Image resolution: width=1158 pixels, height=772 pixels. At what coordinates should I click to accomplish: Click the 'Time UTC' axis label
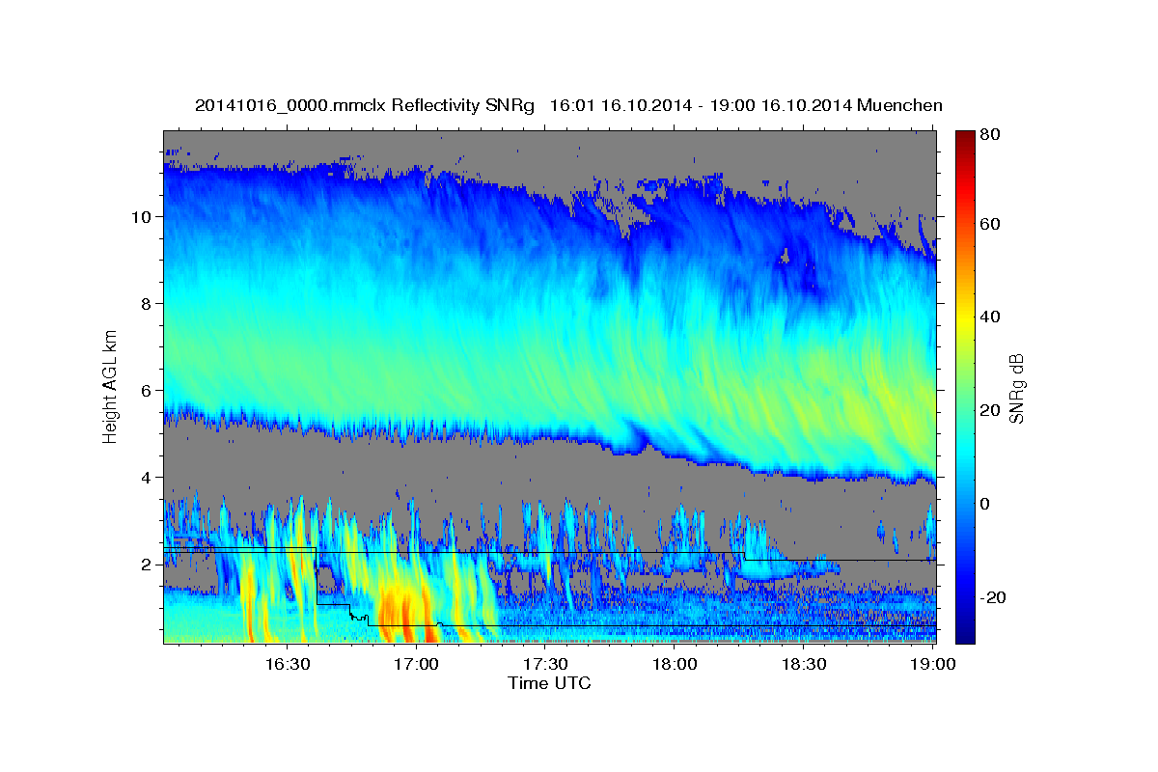point(549,683)
